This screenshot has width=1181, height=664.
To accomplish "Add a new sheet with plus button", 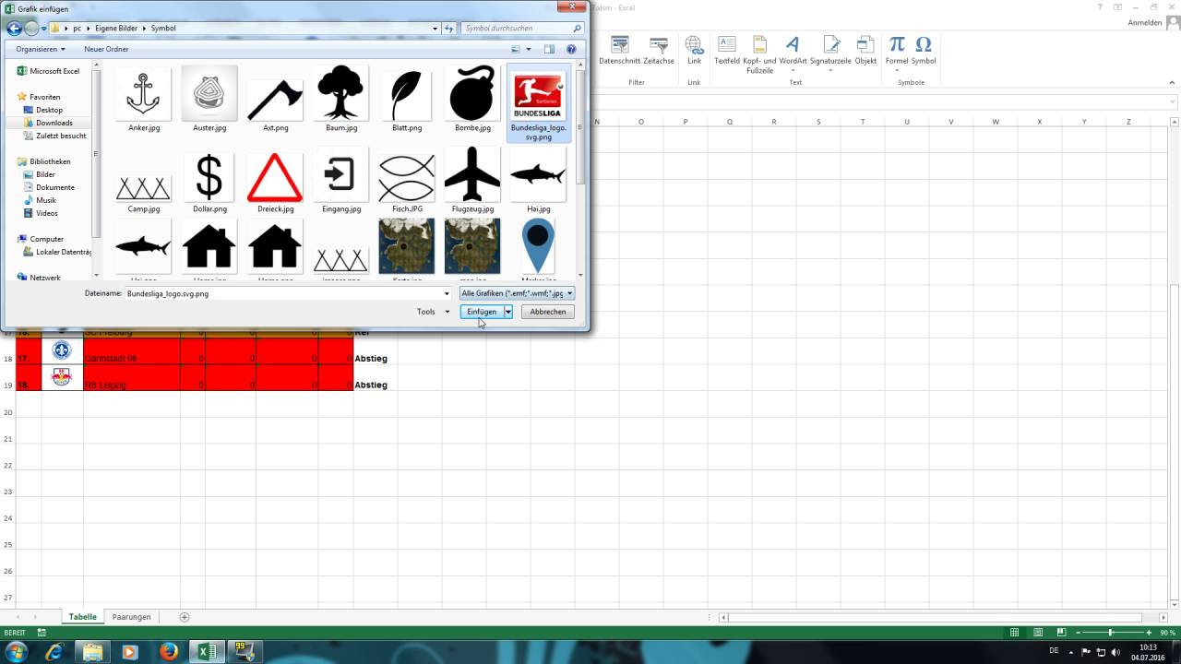I will tap(185, 617).
